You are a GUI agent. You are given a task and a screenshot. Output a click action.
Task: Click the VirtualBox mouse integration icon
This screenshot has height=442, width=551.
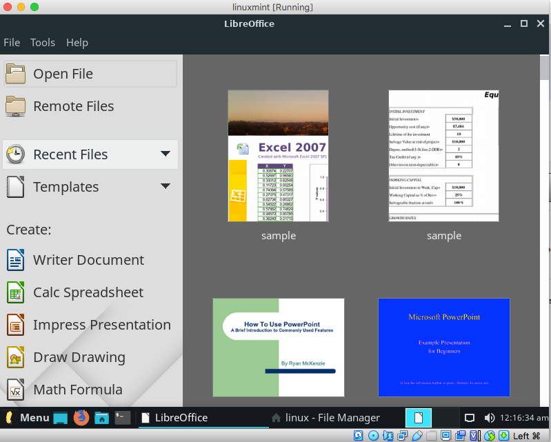pyautogui.click(x=490, y=436)
